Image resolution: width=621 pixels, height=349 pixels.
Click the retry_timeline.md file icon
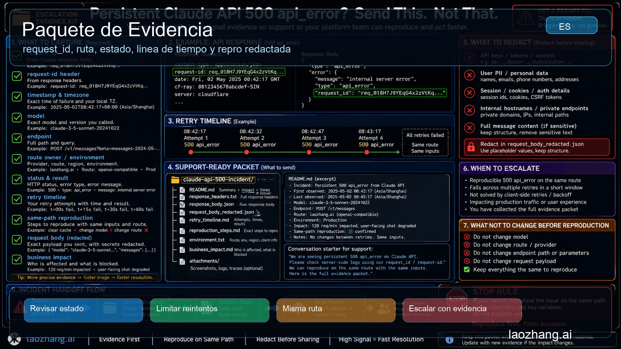pos(182,220)
